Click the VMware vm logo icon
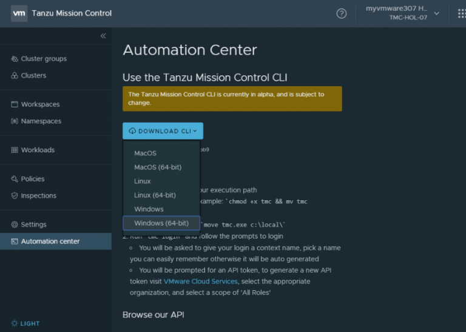466x332 pixels. tap(19, 13)
